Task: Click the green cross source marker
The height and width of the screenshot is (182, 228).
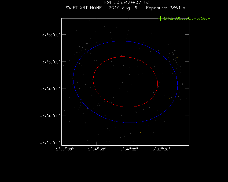Action: point(160,18)
